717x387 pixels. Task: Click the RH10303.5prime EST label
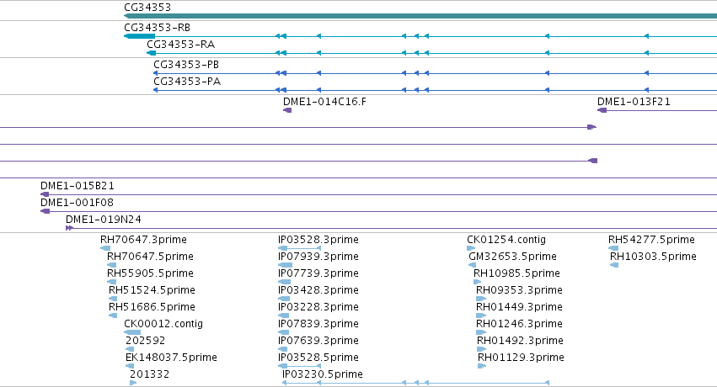pos(654,257)
